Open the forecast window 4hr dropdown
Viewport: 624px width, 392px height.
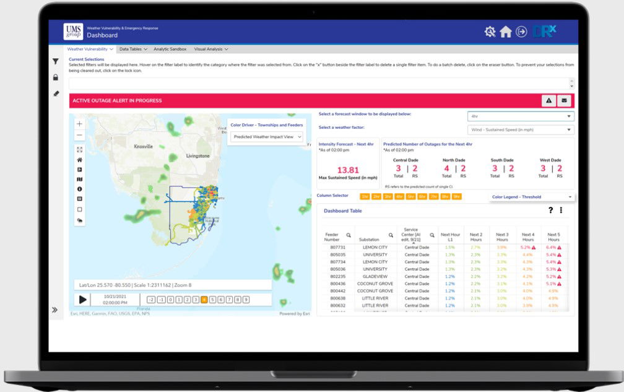pos(520,116)
